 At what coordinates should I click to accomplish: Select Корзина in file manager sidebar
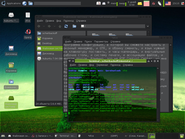[50, 38]
